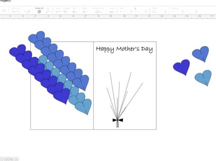The width and height of the screenshot is (216, 161).
Task: Click the Size width input field
Action: (x=128, y=12)
